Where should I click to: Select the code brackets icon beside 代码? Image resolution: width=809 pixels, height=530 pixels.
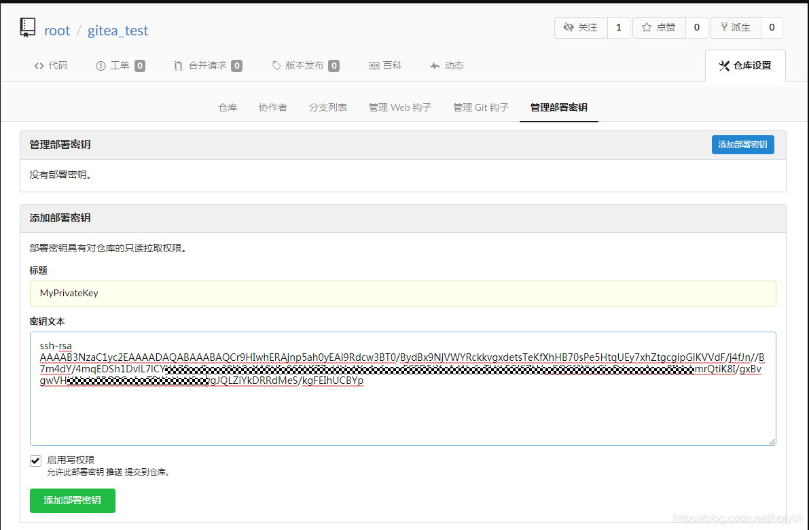coord(39,65)
